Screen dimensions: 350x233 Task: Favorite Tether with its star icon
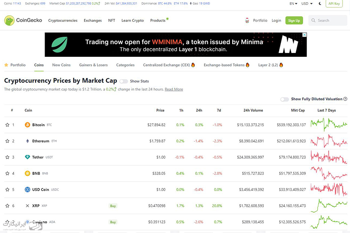tap(7, 157)
